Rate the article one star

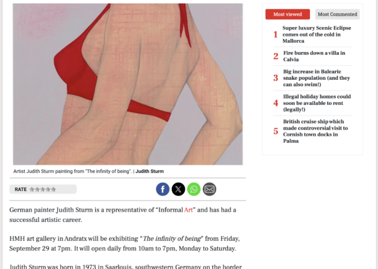point(31,189)
